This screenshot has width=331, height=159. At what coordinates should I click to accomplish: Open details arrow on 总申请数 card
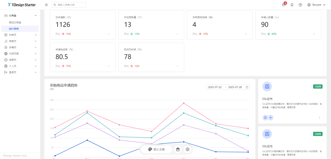(x=109, y=34)
